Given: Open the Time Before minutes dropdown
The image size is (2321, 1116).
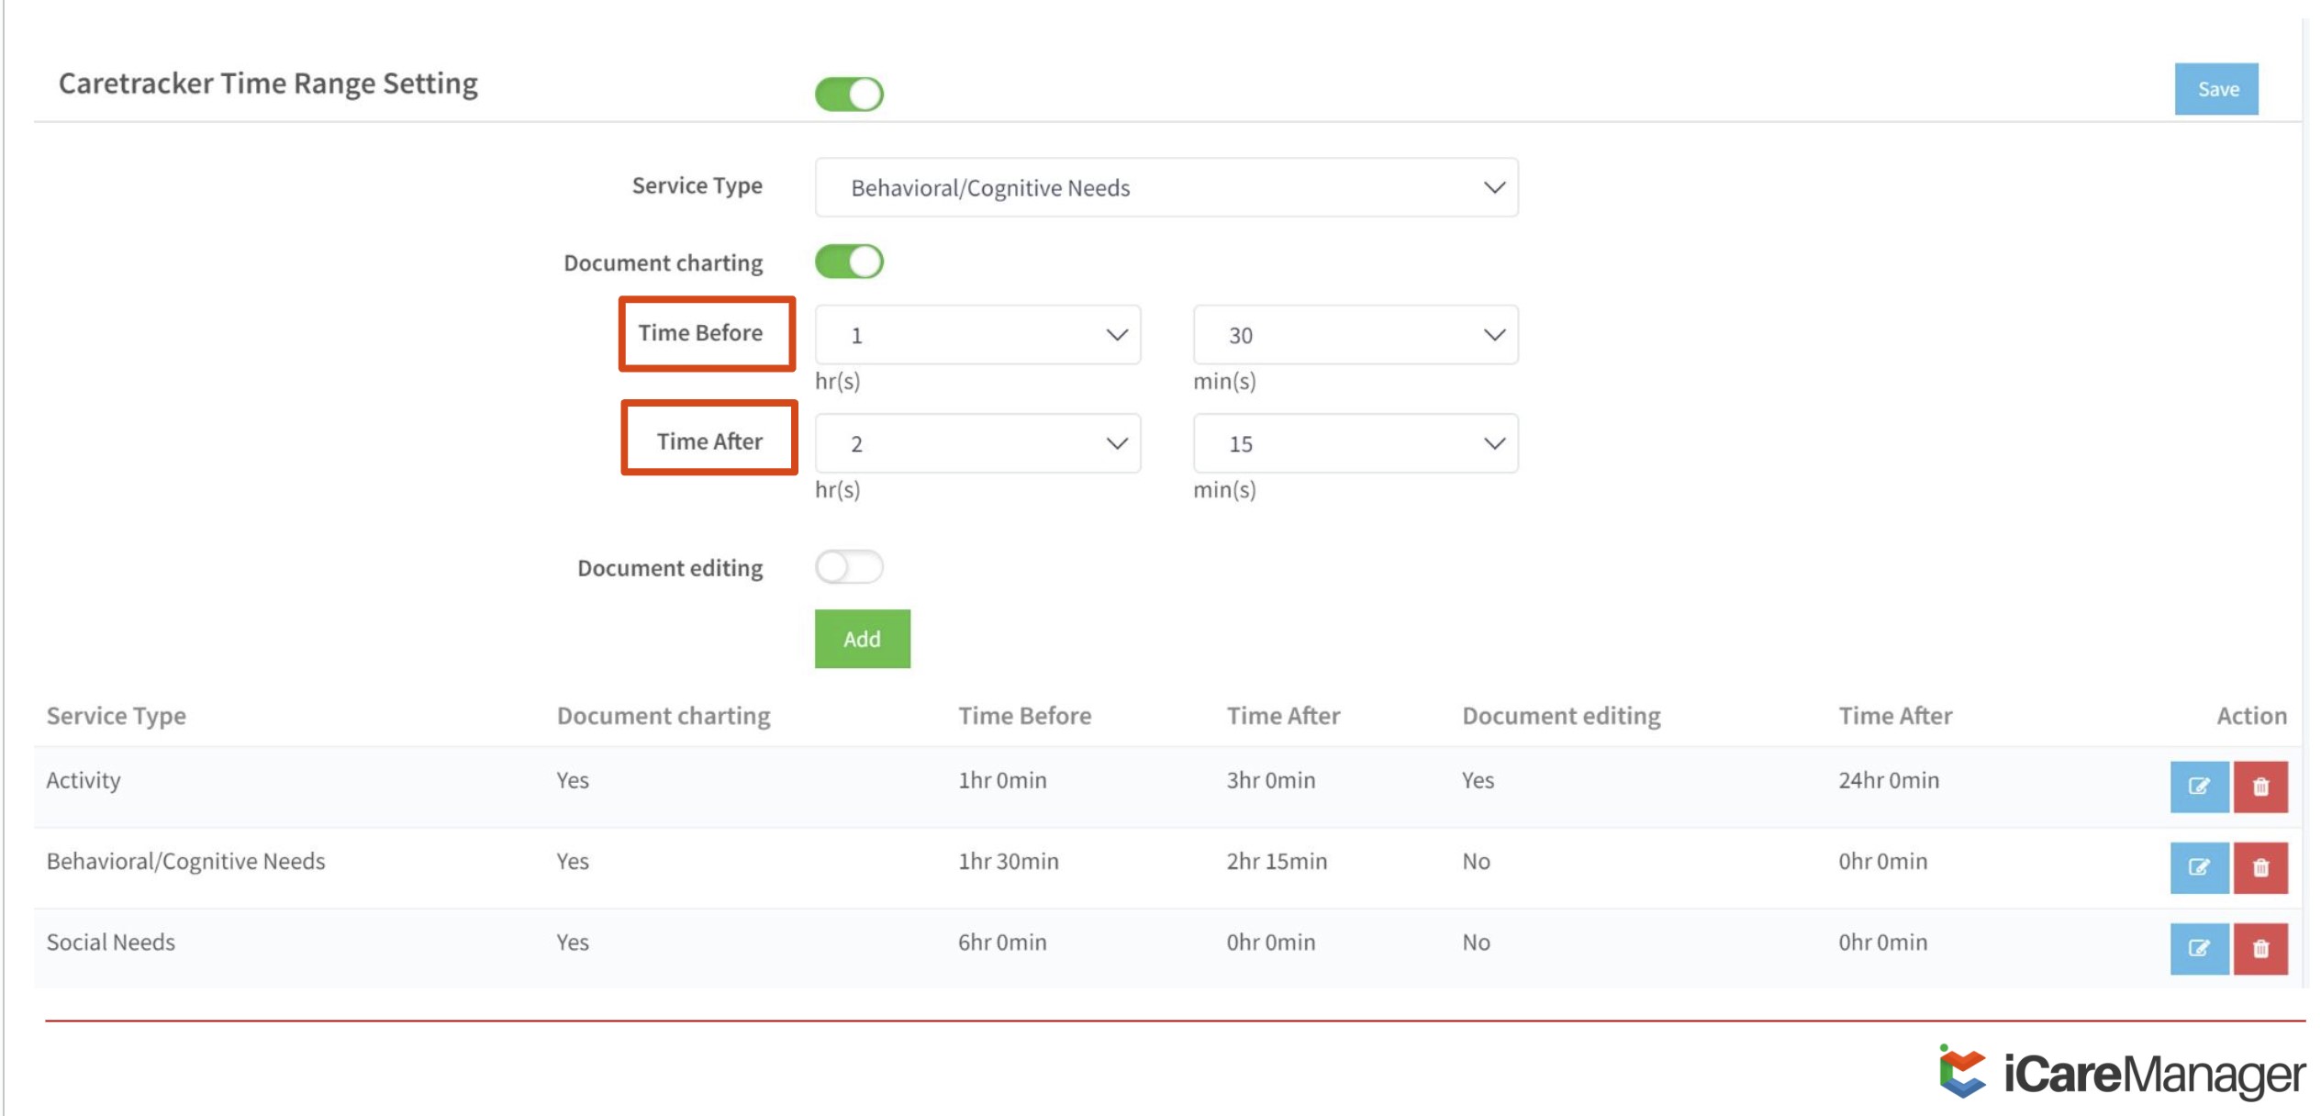Looking at the screenshot, I should pyautogui.click(x=1355, y=335).
